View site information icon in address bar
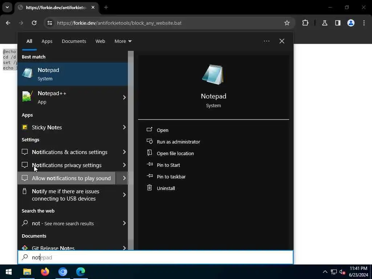The height and width of the screenshot is (279, 372). (49, 23)
